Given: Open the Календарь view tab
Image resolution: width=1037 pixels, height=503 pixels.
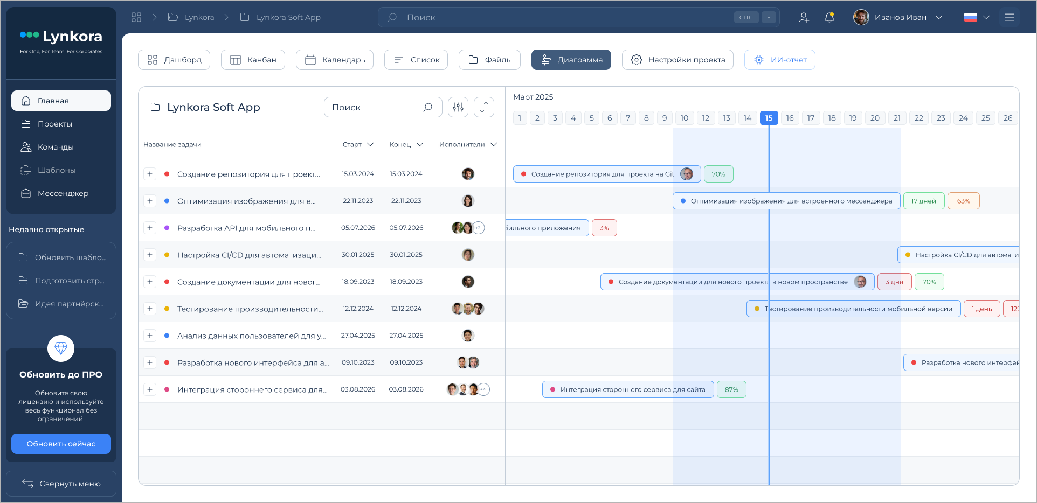Looking at the screenshot, I should [335, 60].
